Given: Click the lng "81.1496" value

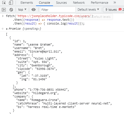Looking at the screenshot, I should [x=39, y=79].
